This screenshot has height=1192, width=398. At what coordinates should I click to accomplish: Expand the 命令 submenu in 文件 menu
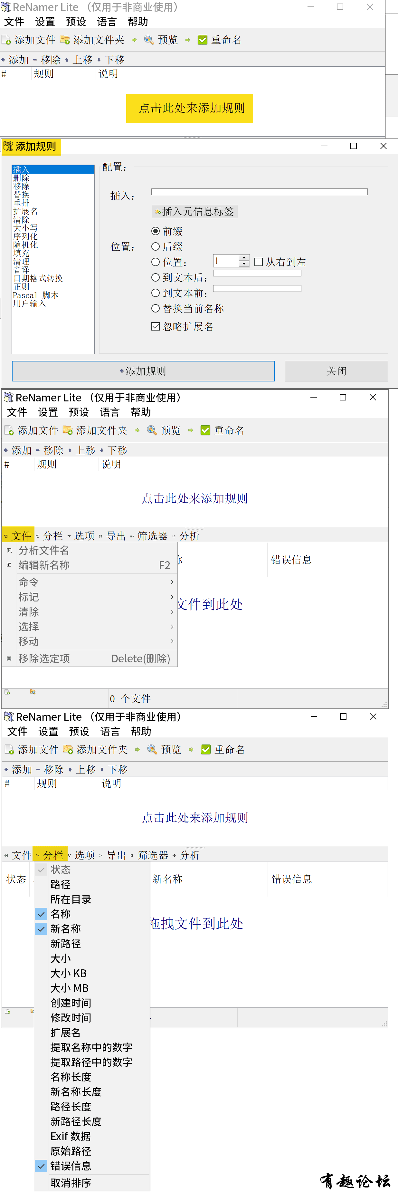90,582
